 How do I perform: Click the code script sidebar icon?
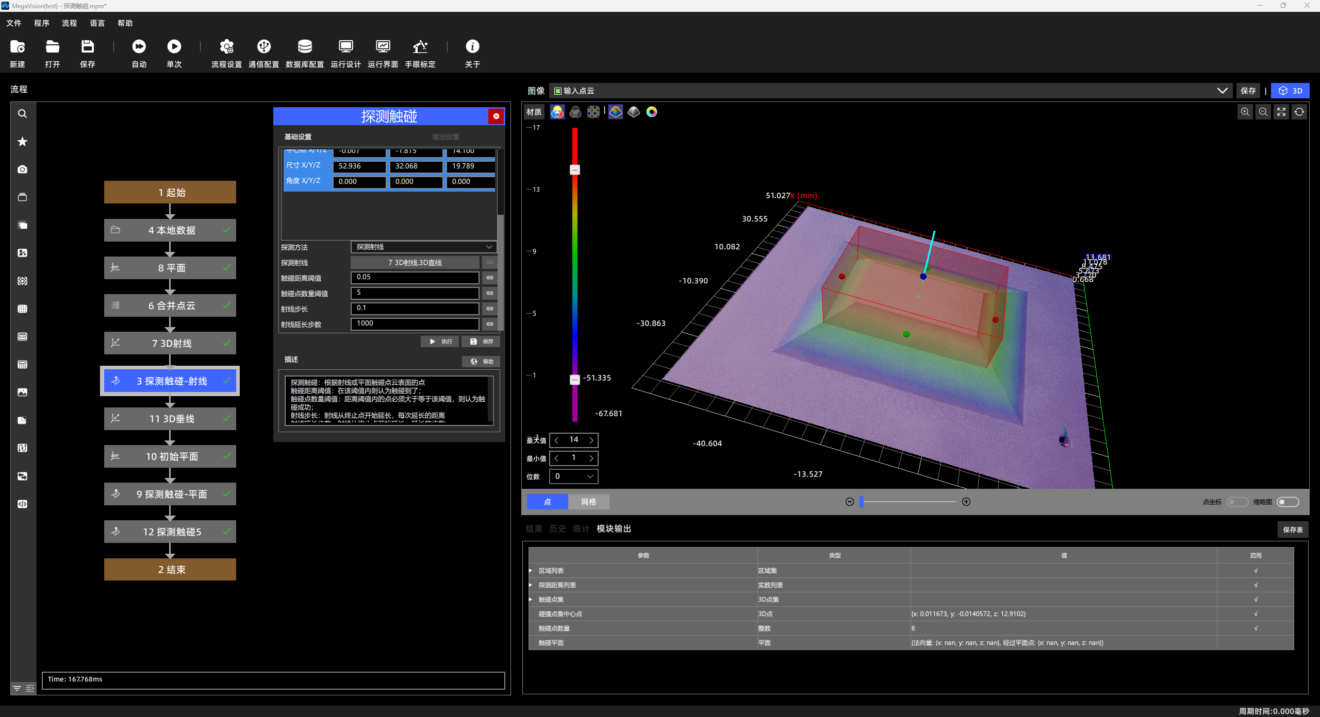click(22, 504)
